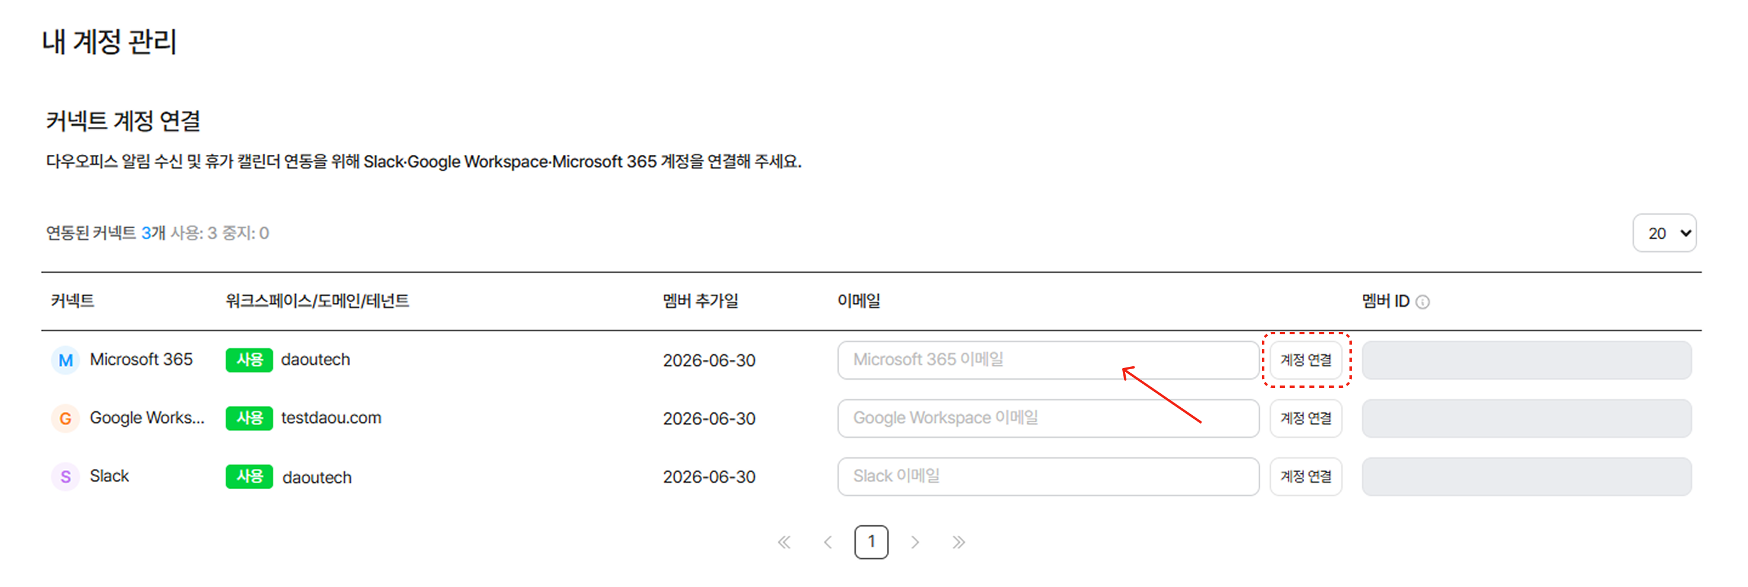This screenshot has width=1748, height=587.
Task: Click the 이메일 column header
Action: click(858, 301)
